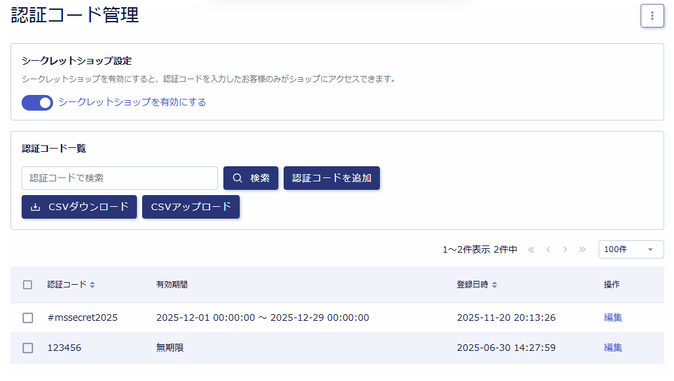Image resolution: width=674 pixels, height=381 pixels.
Task: Disable the シークレットショップを有効にする toggle
Action: 37,103
